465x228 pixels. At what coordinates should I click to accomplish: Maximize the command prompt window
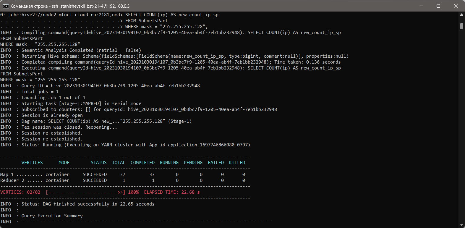[x=438, y=6]
